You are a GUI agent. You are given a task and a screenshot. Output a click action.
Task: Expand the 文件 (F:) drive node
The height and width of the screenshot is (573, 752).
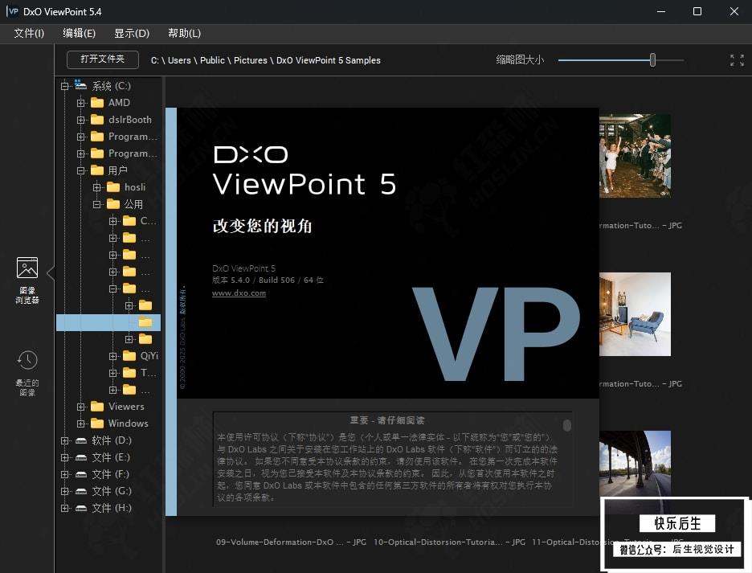pyautogui.click(x=65, y=475)
